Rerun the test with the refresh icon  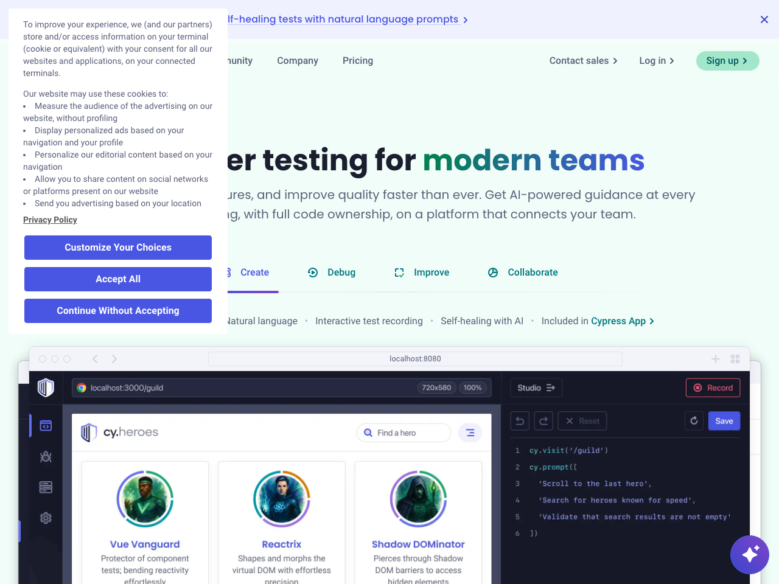tap(694, 420)
